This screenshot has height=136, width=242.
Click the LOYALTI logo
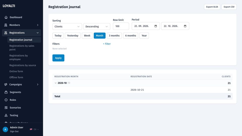pos(9,6)
